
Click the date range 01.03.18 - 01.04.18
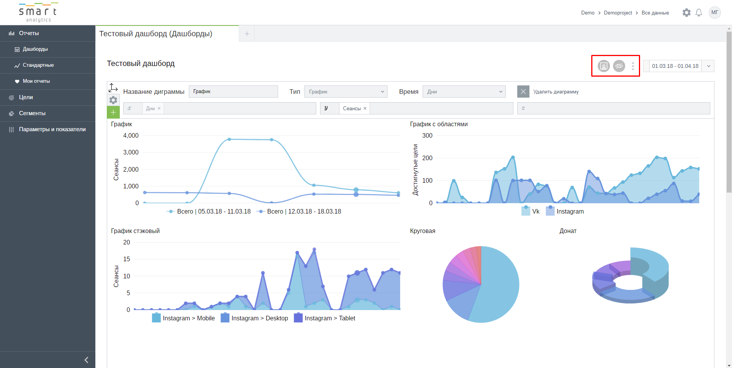pyautogui.click(x=675, y=66)
